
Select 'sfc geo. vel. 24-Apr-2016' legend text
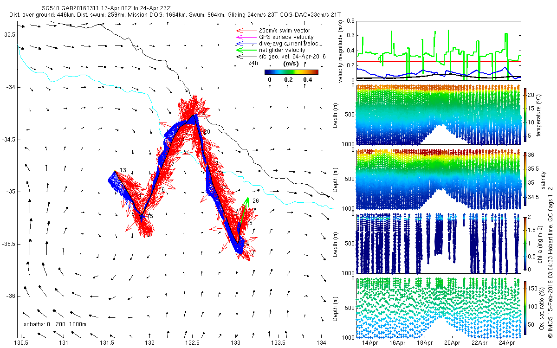[x=292, y=57]
